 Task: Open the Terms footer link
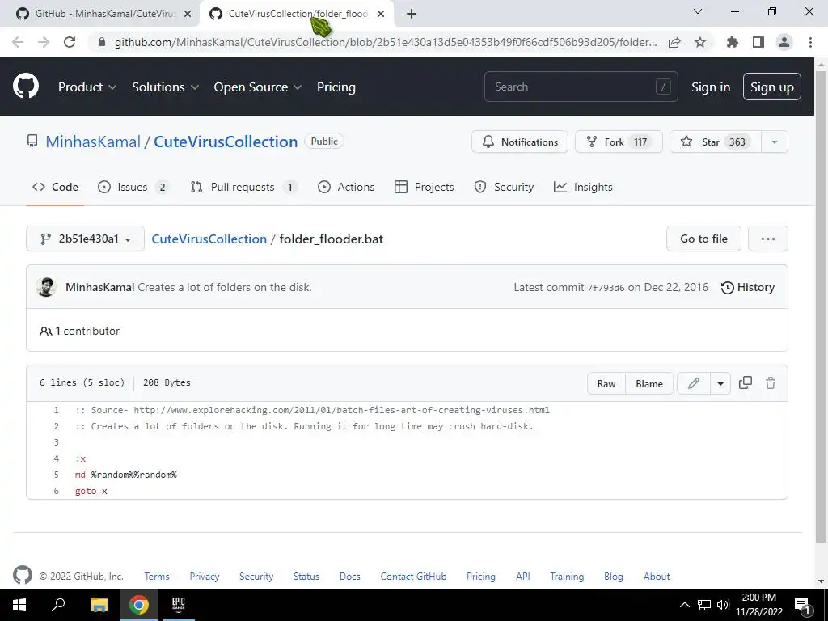coord(157,576)
